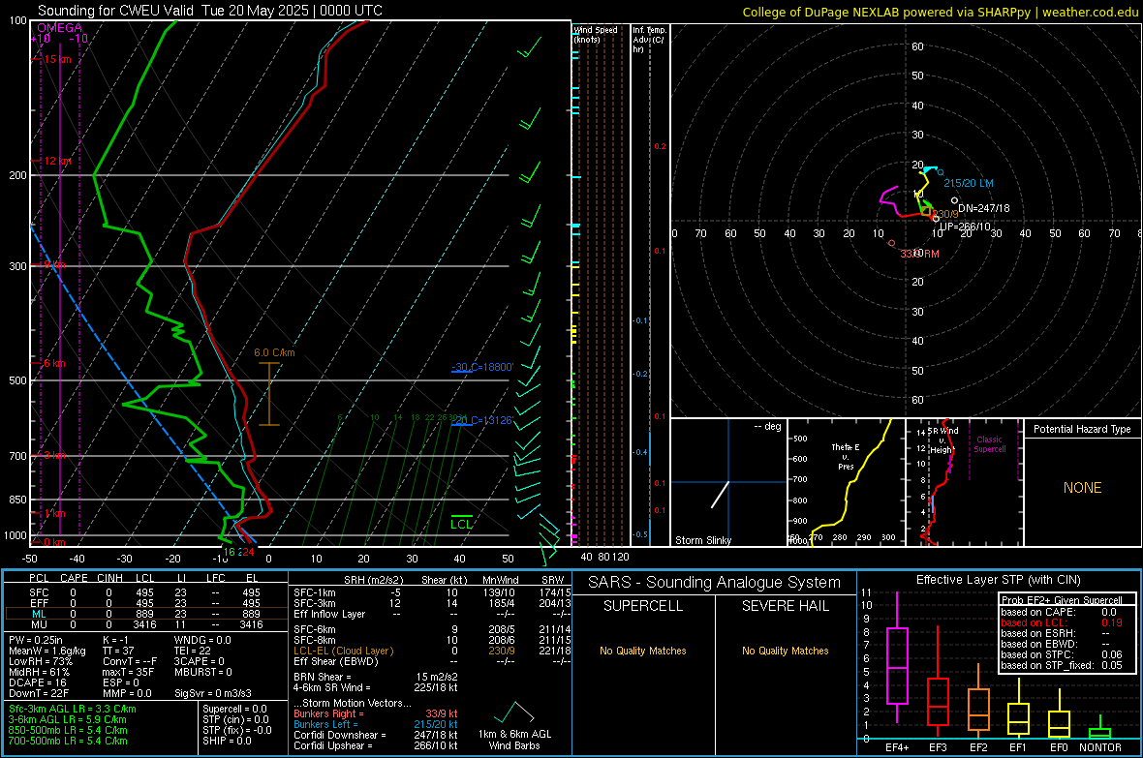Click the 6 km height marker
The width and height of the screenshot is (1143, 758).
(x=54, y=363)
